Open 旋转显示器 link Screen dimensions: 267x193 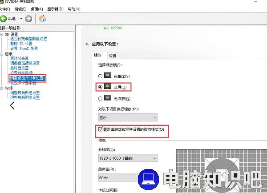20,68
